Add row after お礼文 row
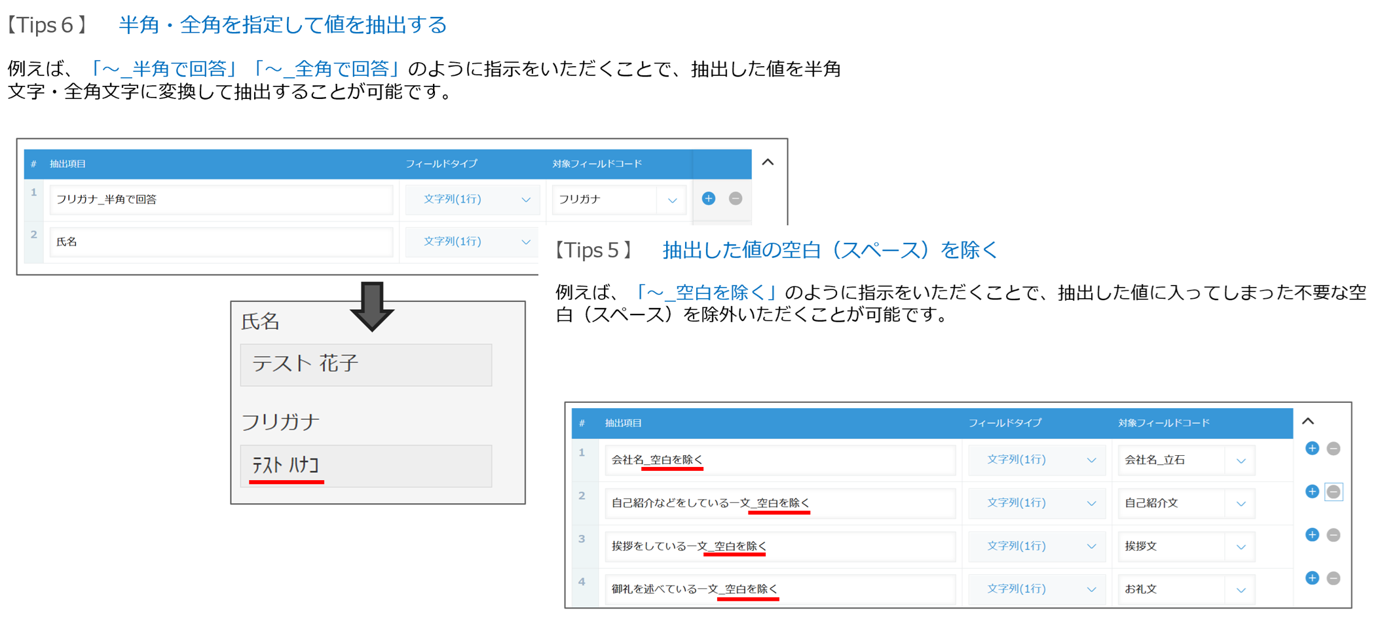 [1311, 578]
